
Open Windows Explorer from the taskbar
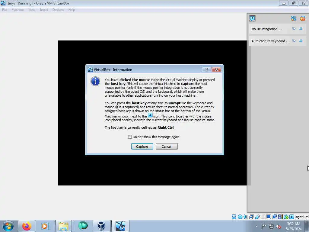pyautogui.click(x=63, y=226)
